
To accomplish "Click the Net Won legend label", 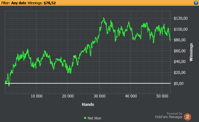I will point(94,118).
